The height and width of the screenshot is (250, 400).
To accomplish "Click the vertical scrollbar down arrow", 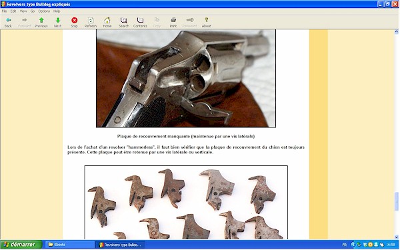I will (397, 237).
